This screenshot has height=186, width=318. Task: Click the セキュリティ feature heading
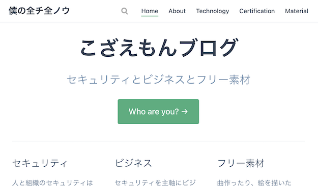tap(40, 163)
